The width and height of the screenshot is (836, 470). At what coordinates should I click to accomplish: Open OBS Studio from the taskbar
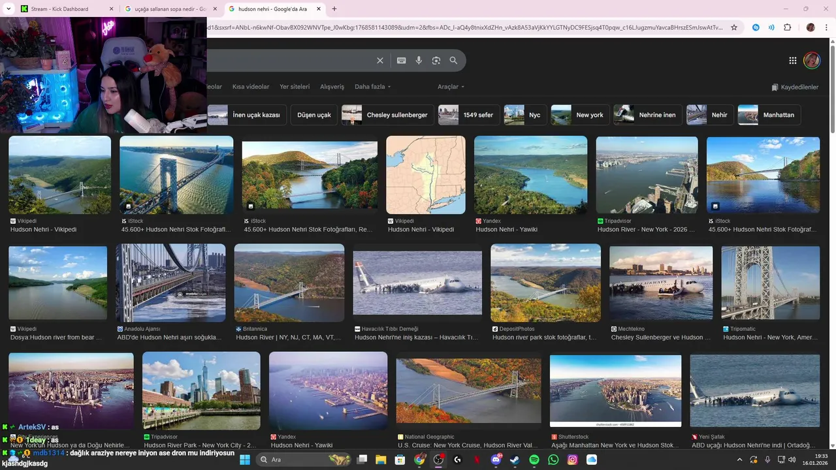[438, 460]
